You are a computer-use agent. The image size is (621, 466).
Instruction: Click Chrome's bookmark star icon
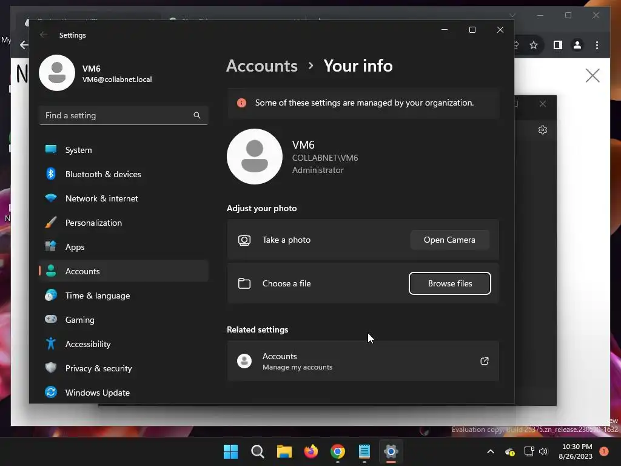(x=534, y=45)
